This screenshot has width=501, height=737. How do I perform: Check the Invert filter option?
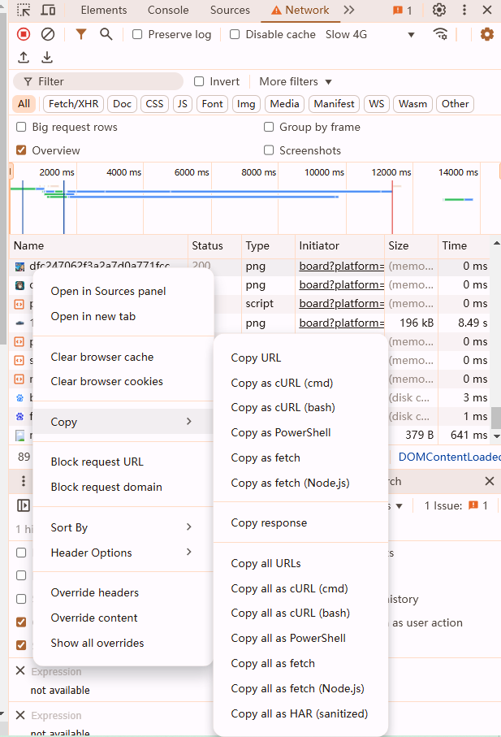click(199, 81)
